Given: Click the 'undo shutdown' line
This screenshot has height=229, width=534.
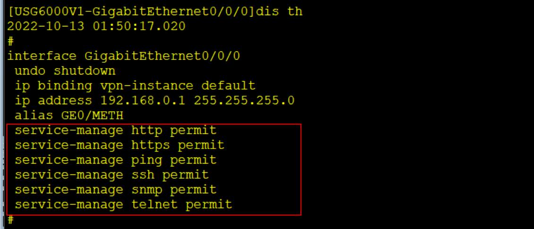Looking at the screenshot, I should (x=65, y=71).
